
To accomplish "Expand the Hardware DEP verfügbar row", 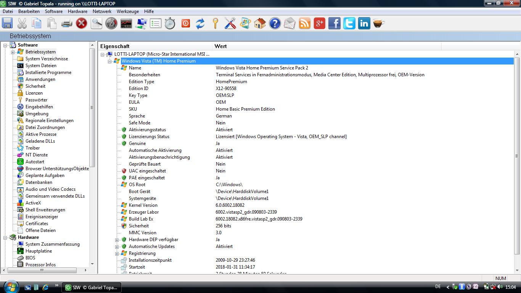I will [x=117, y=240].
